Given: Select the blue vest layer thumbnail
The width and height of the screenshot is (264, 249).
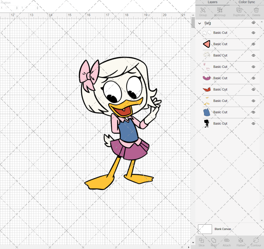Looking at the screenshot, I should click(x=207, y=112).
